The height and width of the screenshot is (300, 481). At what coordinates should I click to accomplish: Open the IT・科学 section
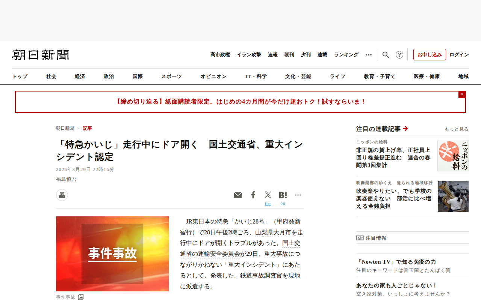(256, 76)
